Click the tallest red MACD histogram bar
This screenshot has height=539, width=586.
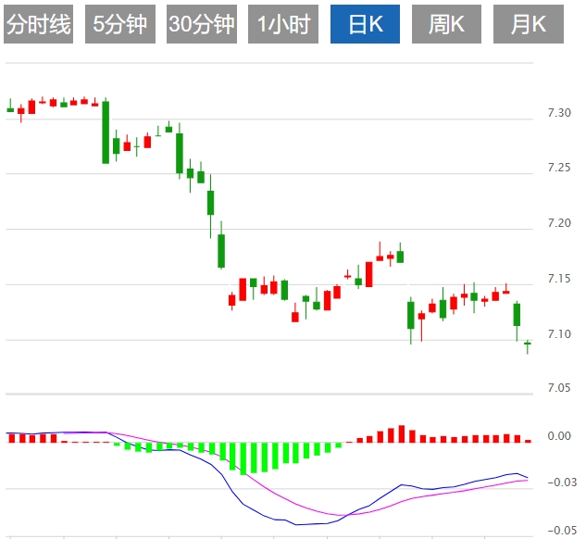(x=402, y=433)
